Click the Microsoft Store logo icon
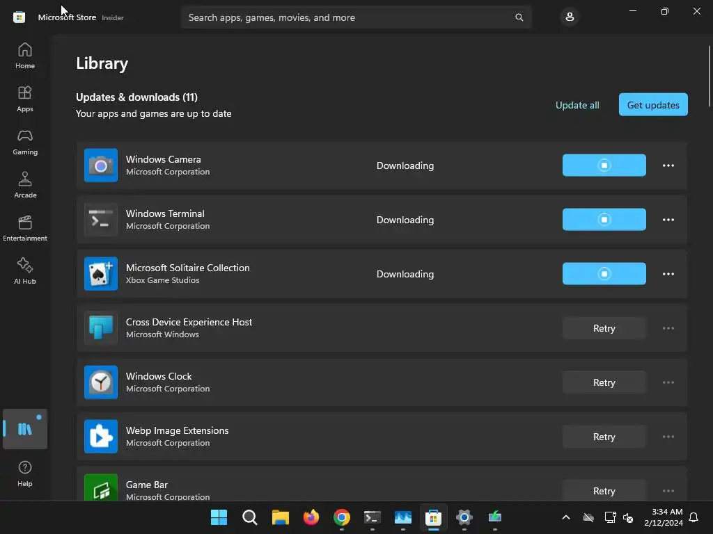Screen dimensions: 713x534 [x=19, y=17]
